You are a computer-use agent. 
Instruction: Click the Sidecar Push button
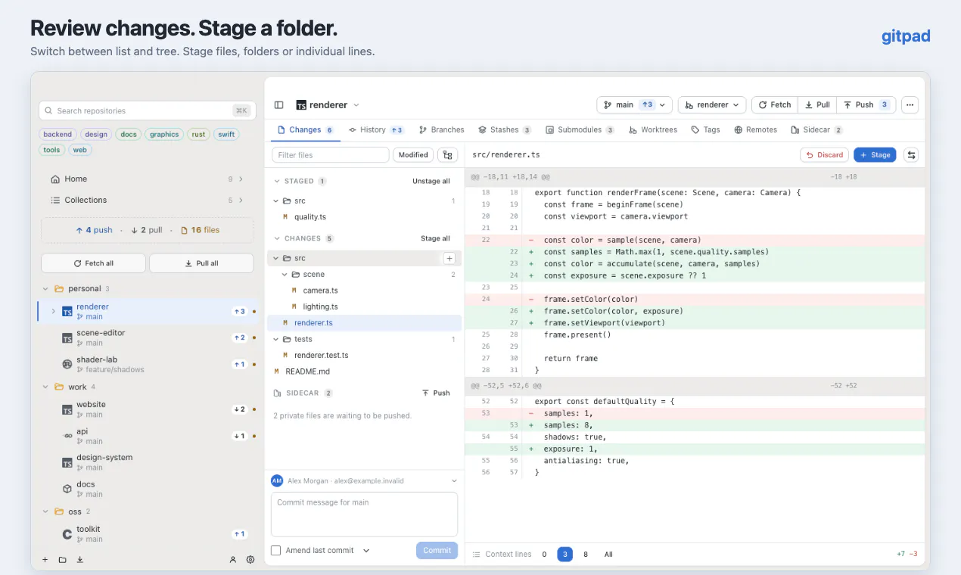[x=436, y=393]
